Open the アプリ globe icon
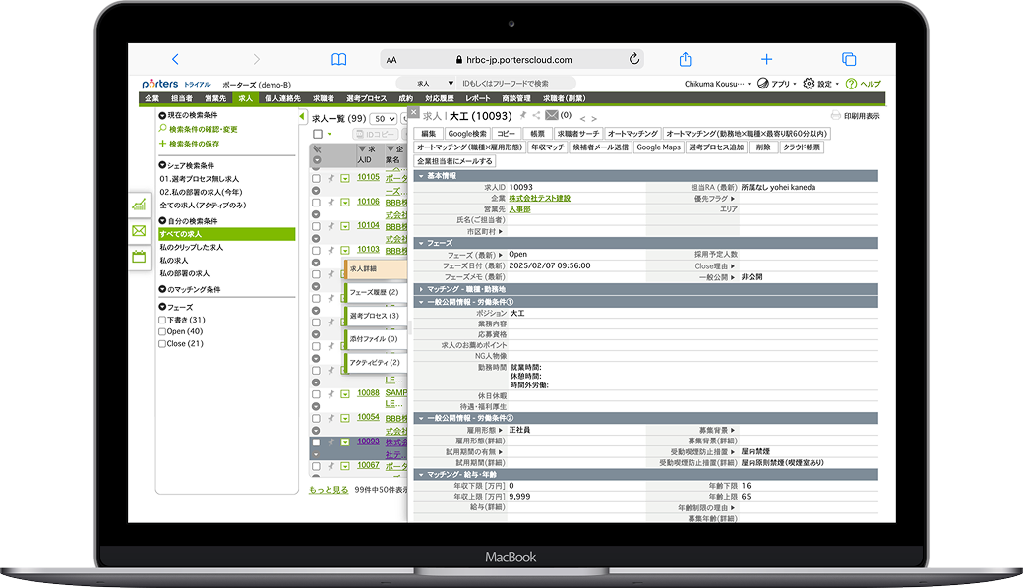The width and height of the screenshot is (1023, 588). (762, 84)
